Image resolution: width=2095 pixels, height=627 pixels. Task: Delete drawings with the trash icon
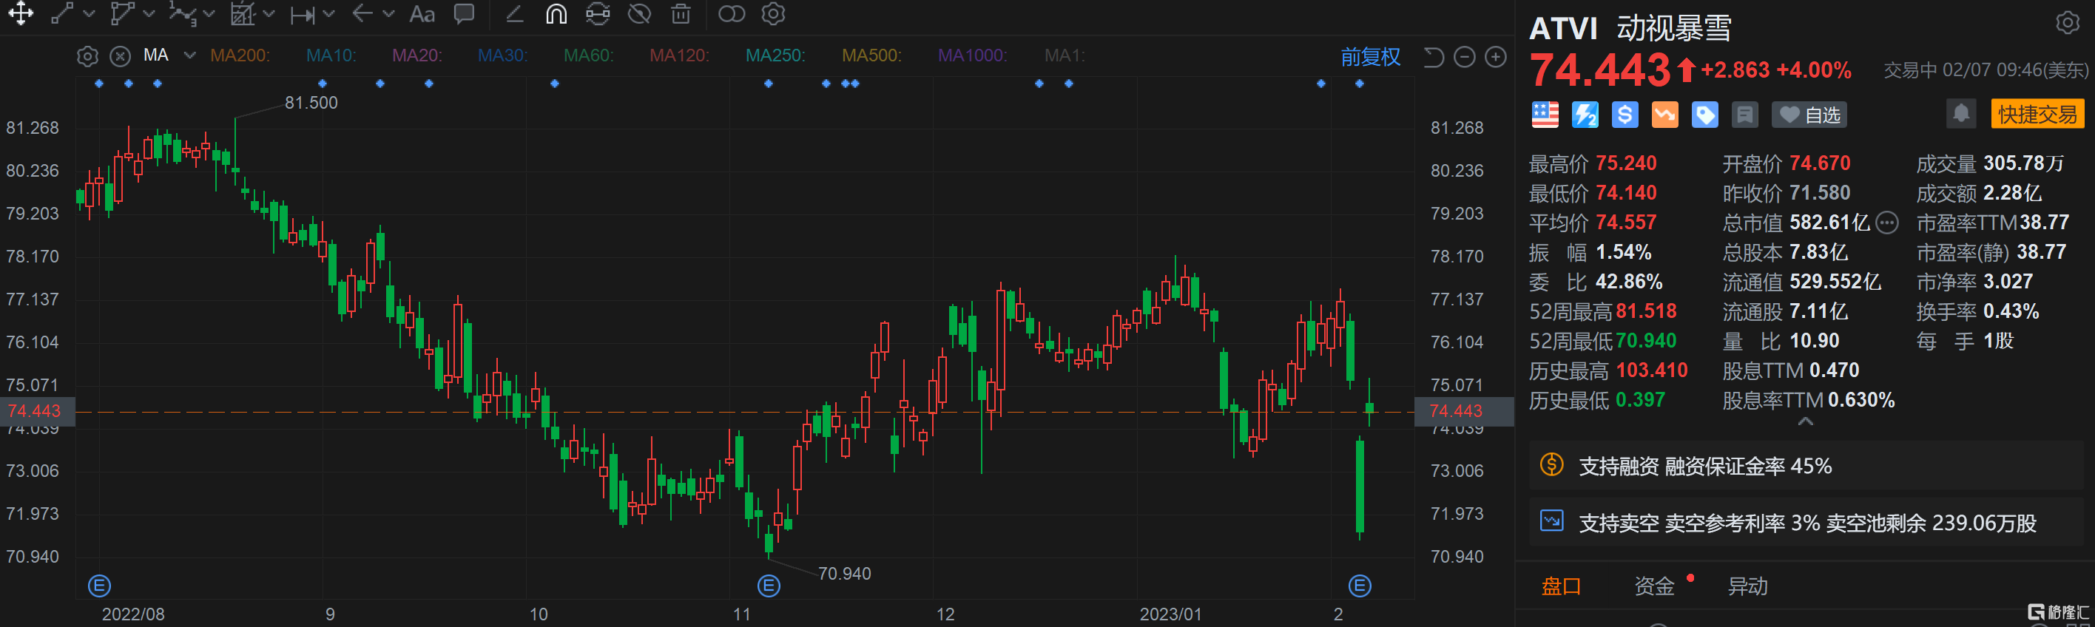(x=681, y=14)
